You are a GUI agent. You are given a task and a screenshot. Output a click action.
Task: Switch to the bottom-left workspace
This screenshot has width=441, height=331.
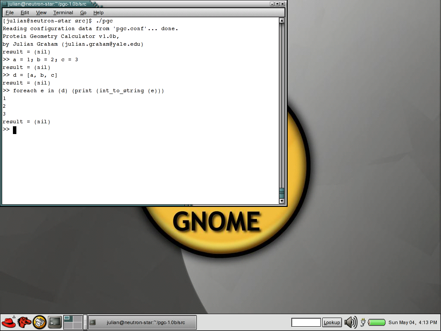[x=68, y=326]
